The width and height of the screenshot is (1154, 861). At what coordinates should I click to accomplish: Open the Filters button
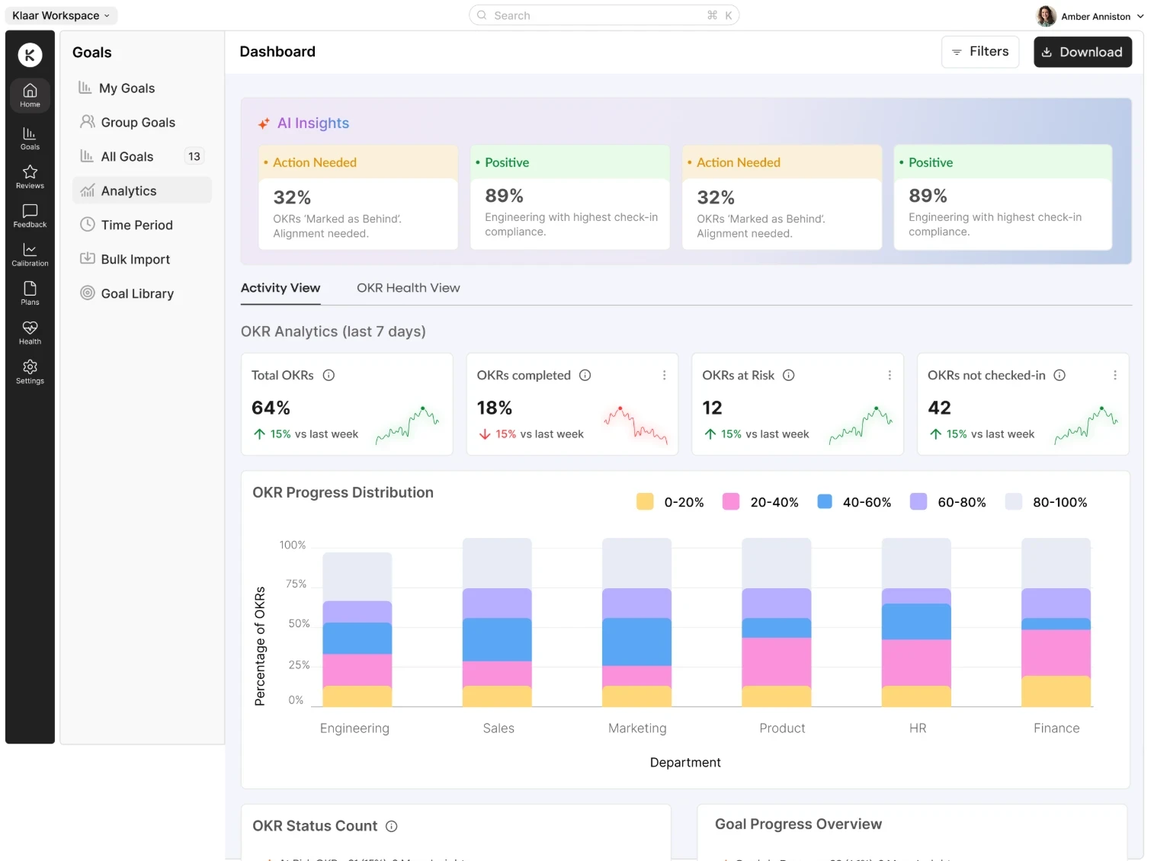tap(980, 52)
